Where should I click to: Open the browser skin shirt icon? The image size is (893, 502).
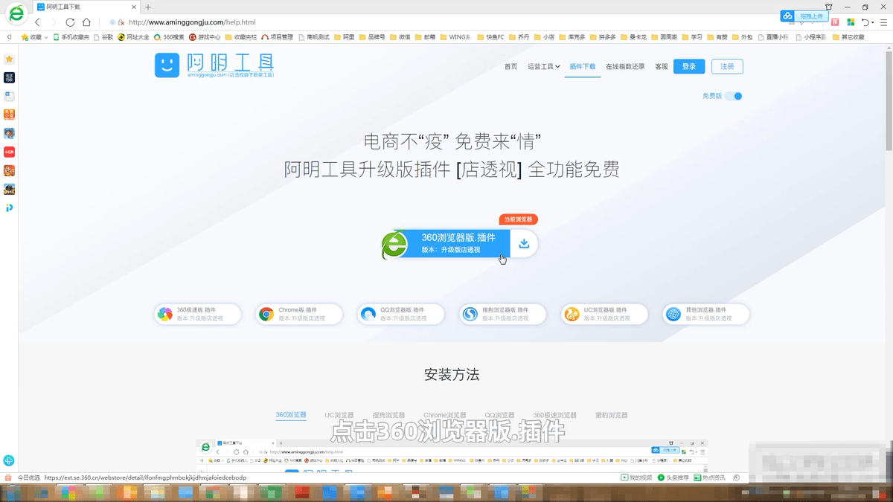(828, 7)
